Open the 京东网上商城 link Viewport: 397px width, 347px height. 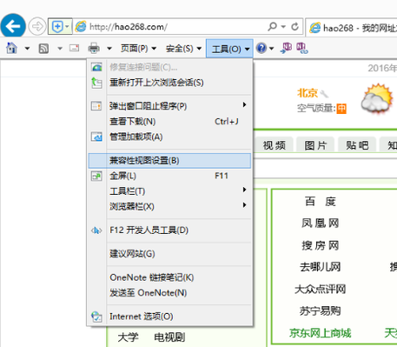tap(321, 333)
